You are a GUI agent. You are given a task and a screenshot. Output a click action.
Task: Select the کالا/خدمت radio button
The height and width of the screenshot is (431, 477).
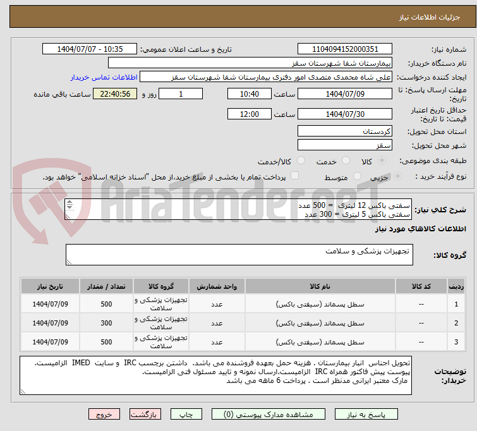click(301, 161)
